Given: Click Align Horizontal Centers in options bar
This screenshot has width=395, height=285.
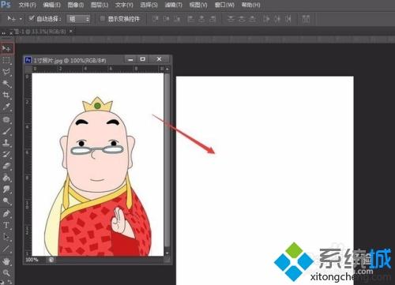Looking at the screenshot, I should click(x=201, y=19).
